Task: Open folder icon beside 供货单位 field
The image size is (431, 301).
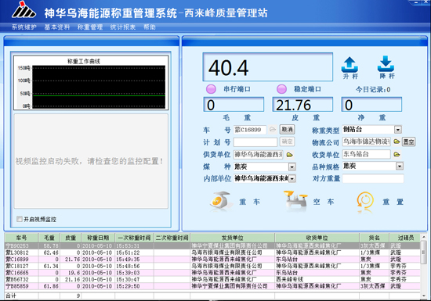Action: tap(290, 155)
